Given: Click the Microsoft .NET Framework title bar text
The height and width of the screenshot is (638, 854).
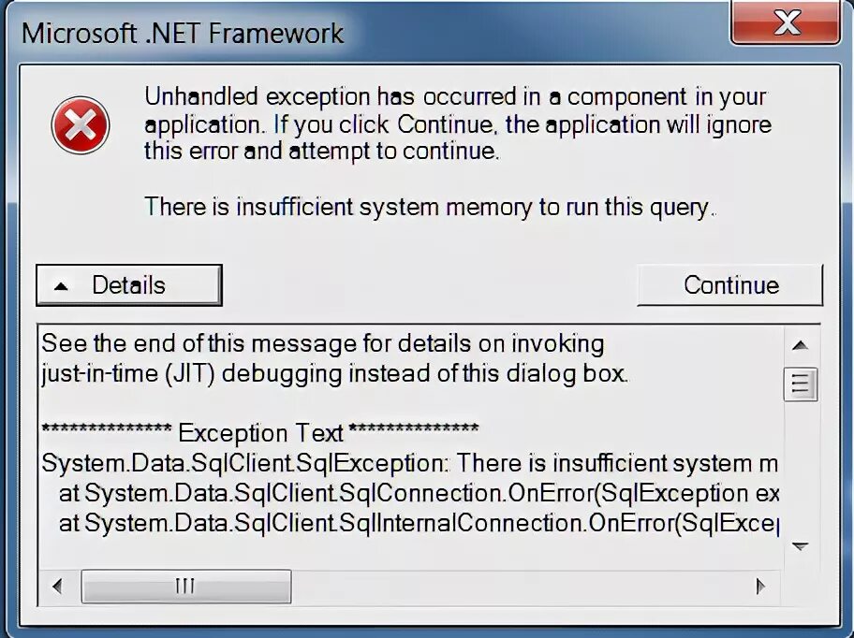Looking at the screenshot, I should (x=183, y=33).
